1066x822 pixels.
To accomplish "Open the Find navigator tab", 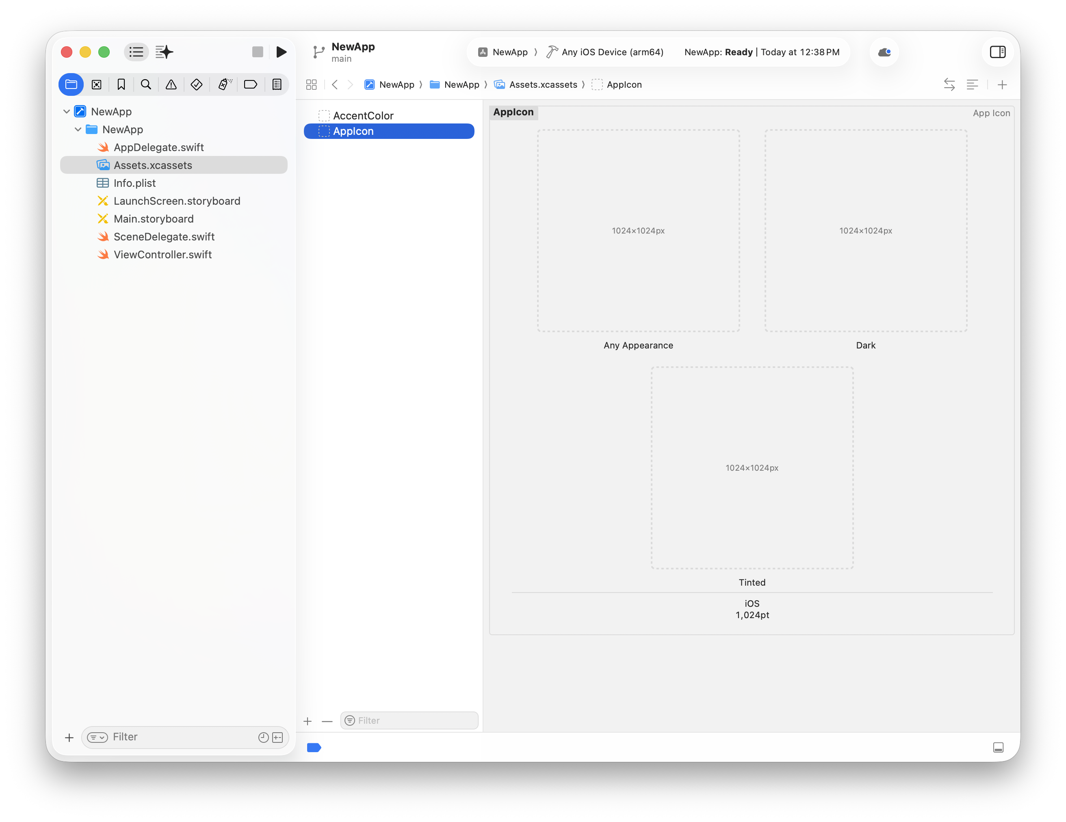I will click(146, 84).
